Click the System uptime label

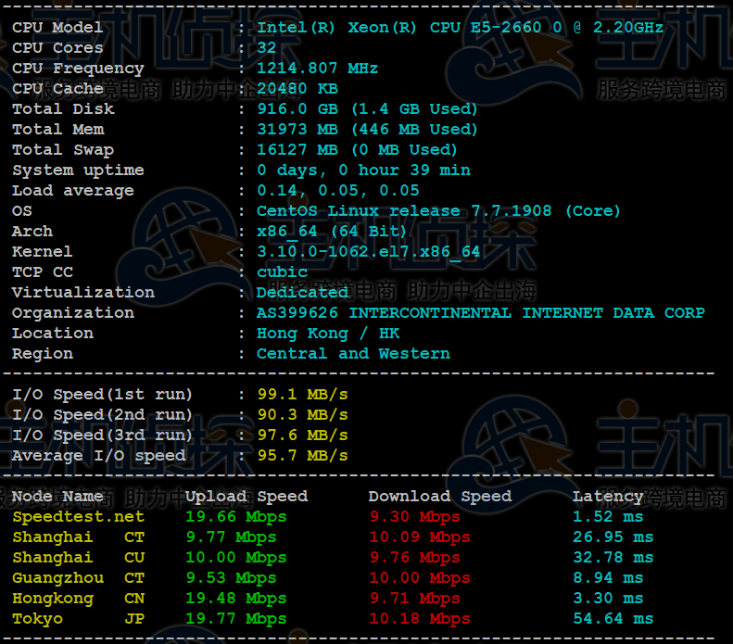78,170
